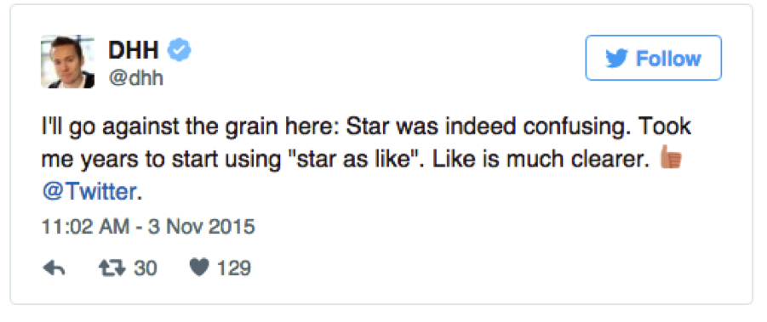Open the @dhh handle link

(135, 78)
